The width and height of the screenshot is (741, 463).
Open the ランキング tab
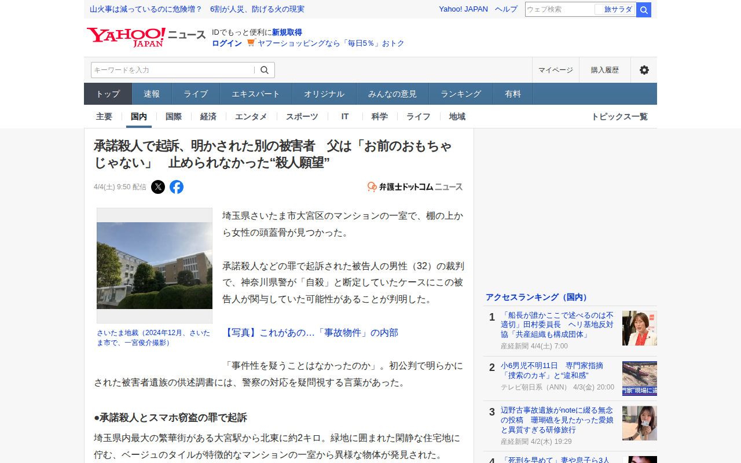tap(461, 94)
